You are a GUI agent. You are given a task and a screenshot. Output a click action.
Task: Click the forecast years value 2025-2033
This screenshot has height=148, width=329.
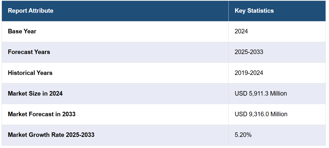(x=249, y=52)
